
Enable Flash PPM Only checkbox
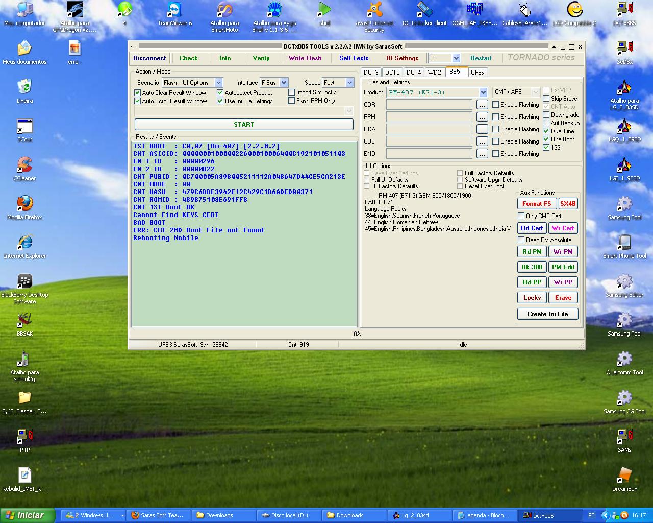(x=291, y=101)
